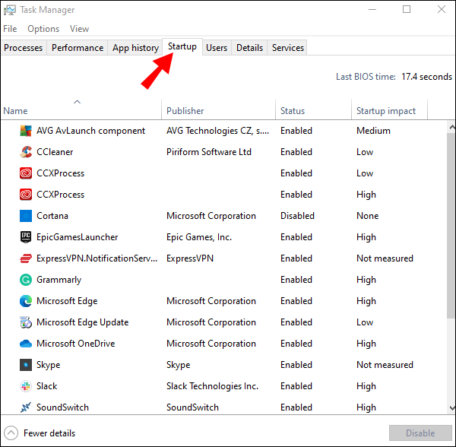Switch to the Details tab
The height and width of the screenshot is (447, 456).
[249, 48]
